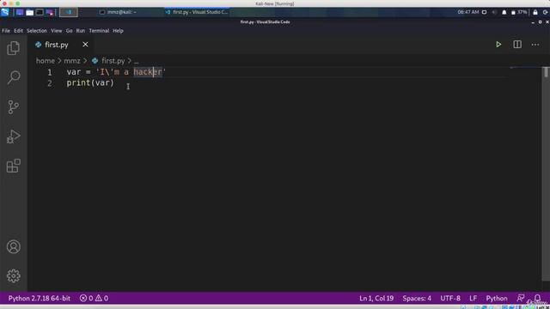This screenshot has width=550, height=309.
Task: Change end of line sequence LF
Action: coord(474,298)
